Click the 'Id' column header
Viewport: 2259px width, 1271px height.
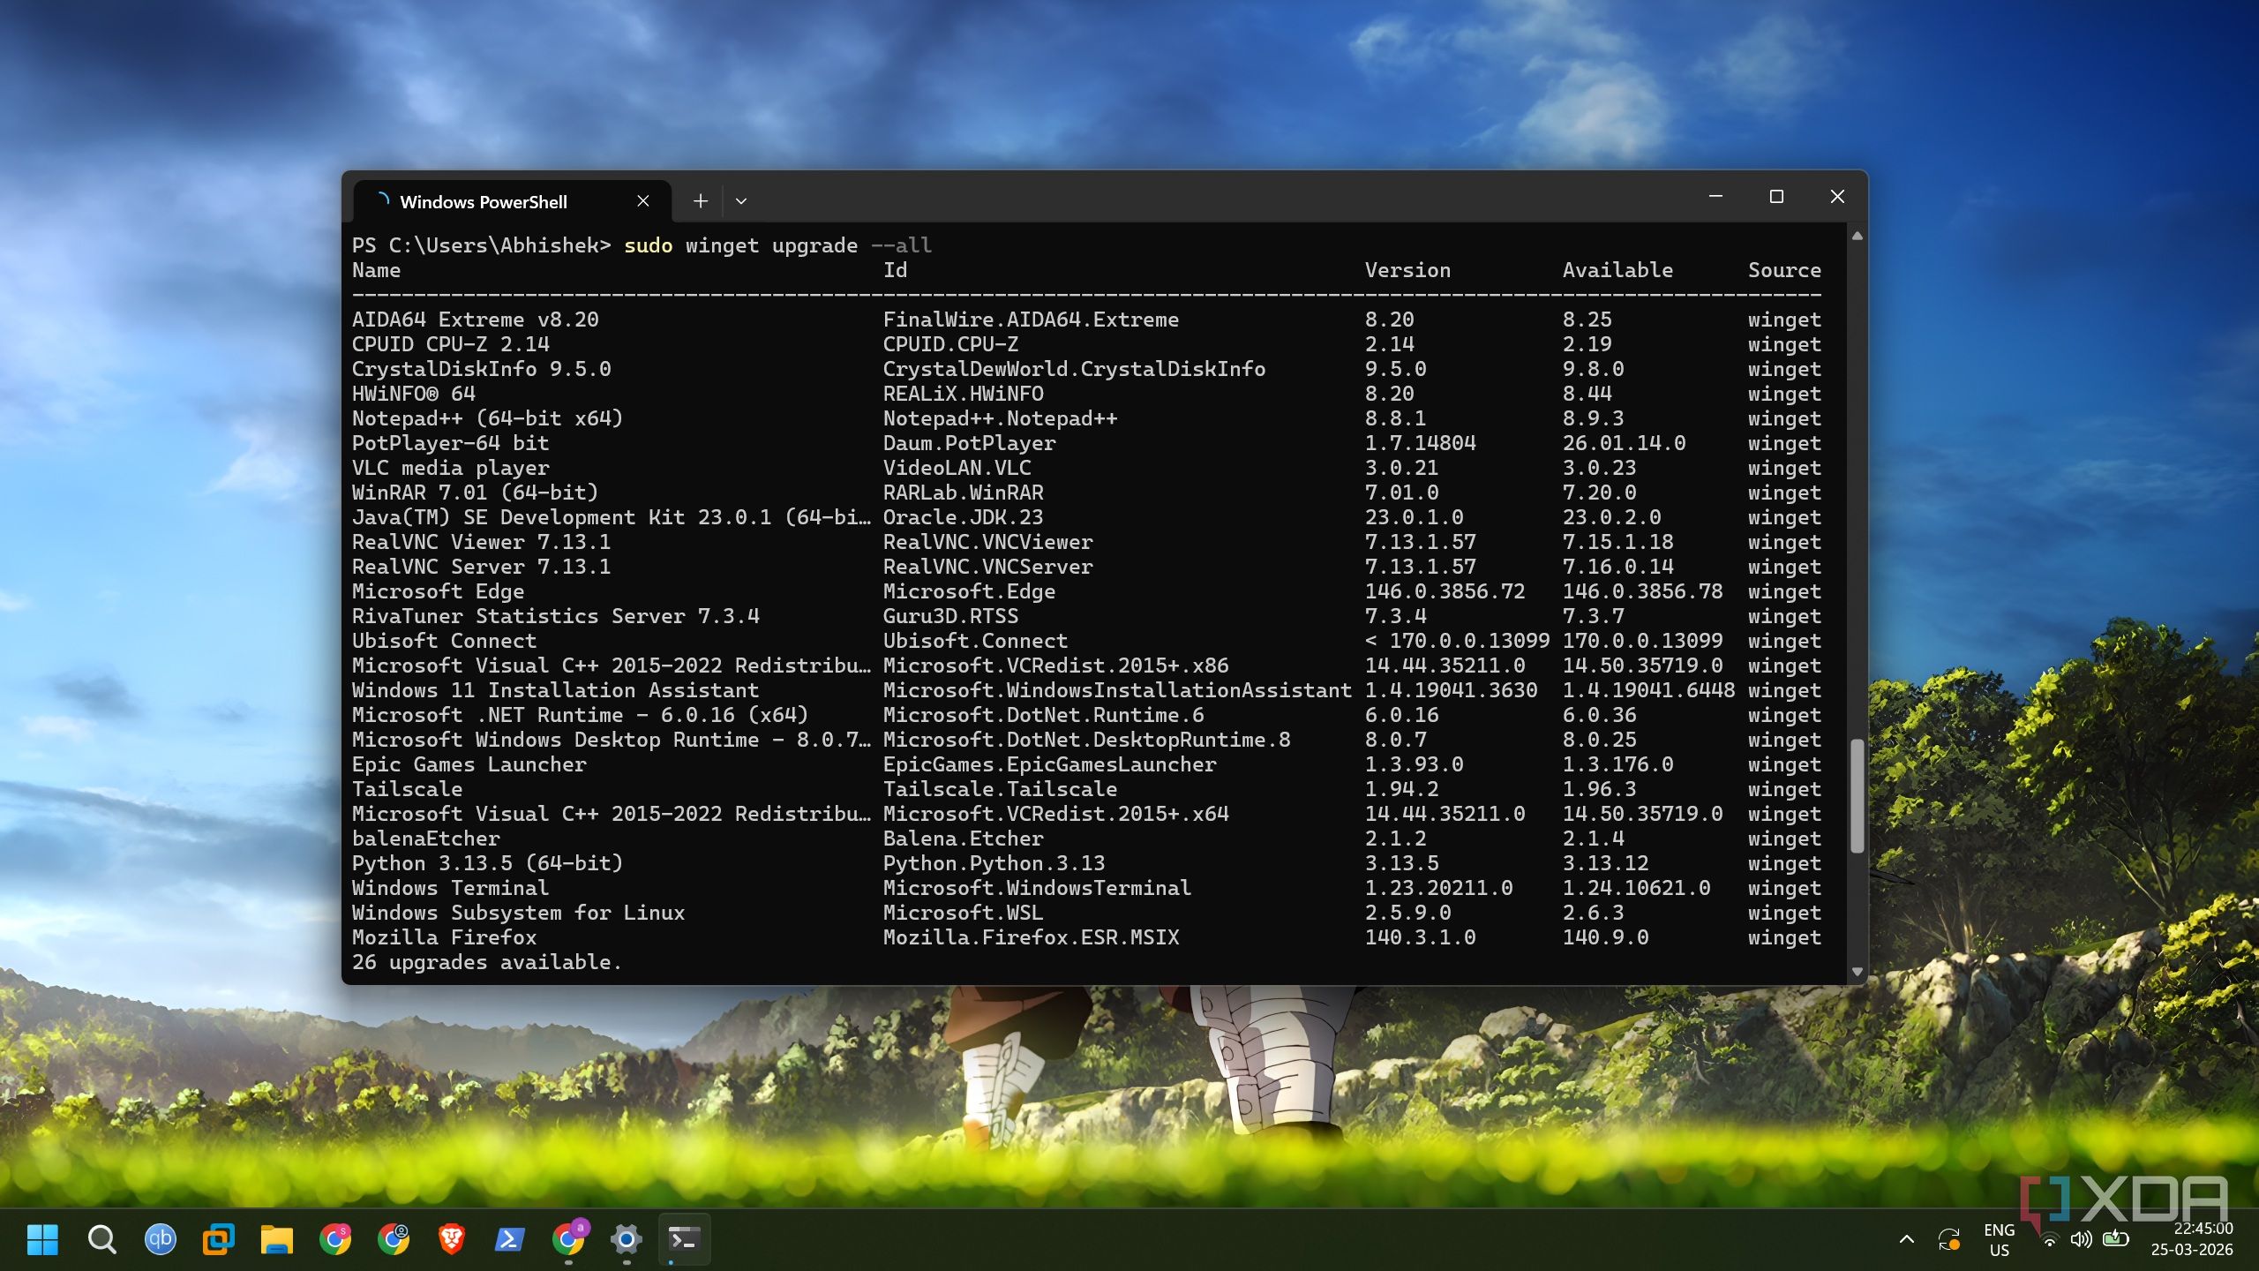[x=895, y=270]
